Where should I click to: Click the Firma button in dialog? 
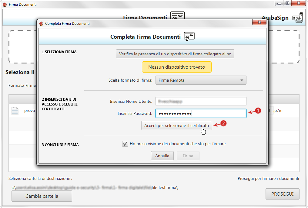[188, 156]
